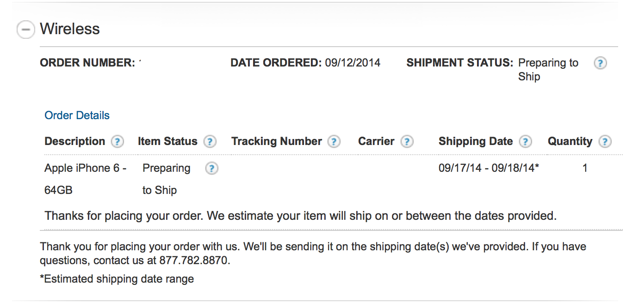
Task: Click the Carrier column header label
Action: [376, 141]
